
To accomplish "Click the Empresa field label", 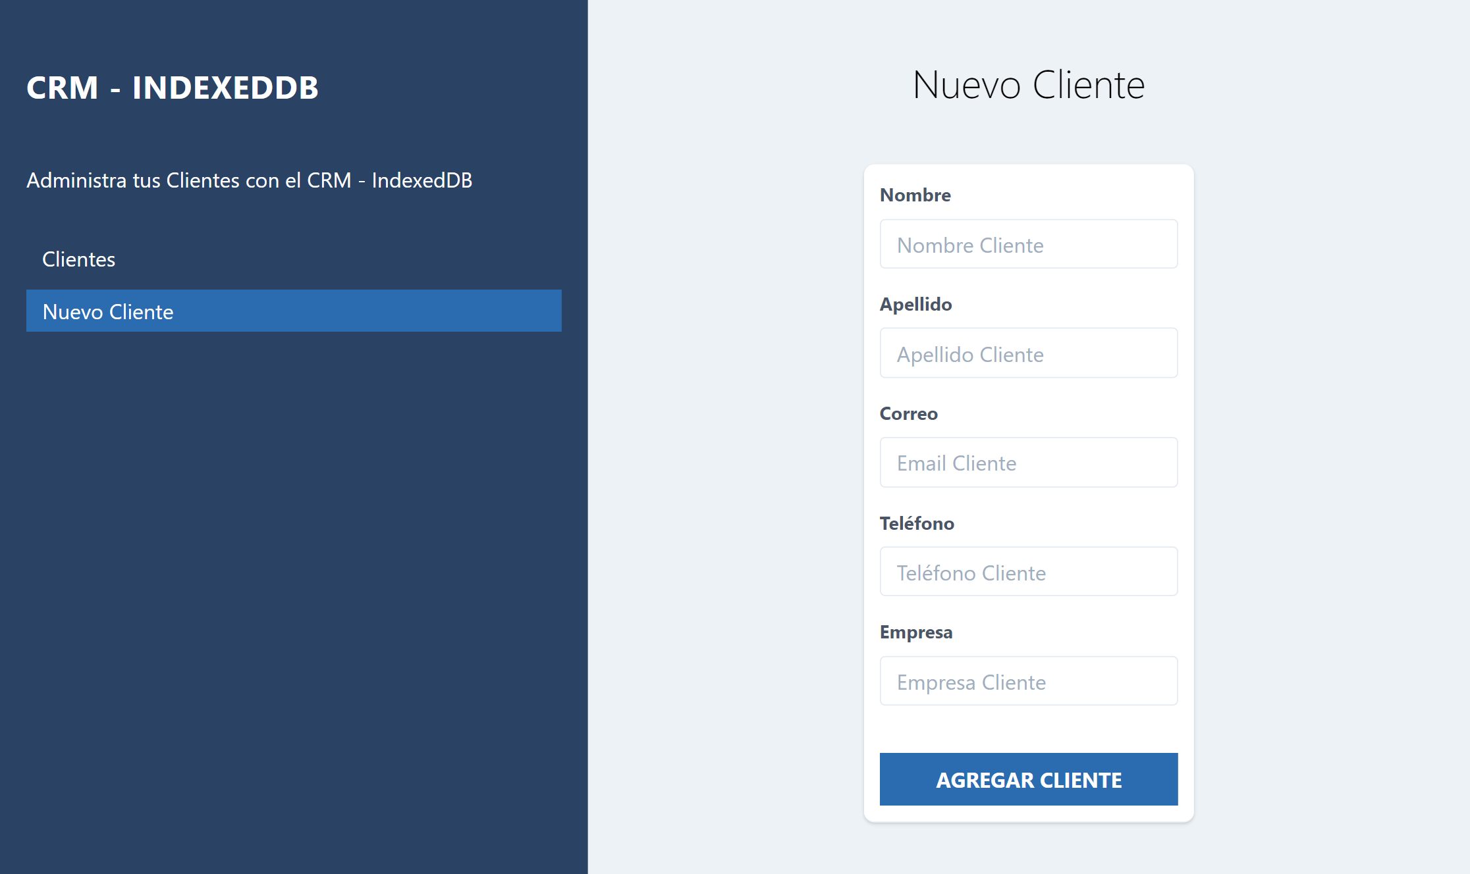I will (x=916, y=632).
